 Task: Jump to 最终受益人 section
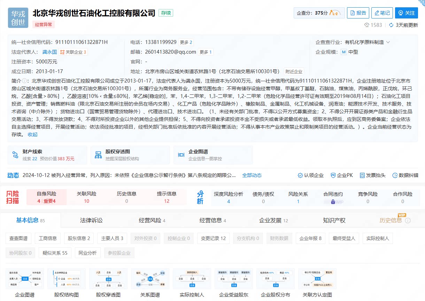click(344, 238)
